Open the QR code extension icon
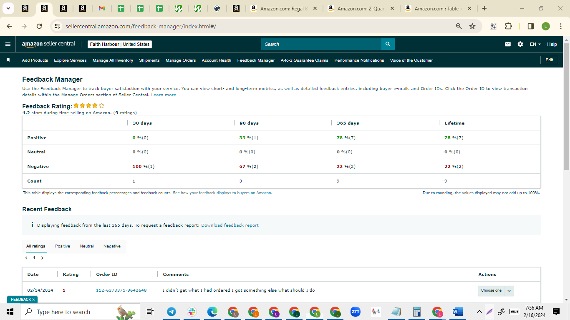The width and height of the screenshot is (570, 320). click(493, 26)
